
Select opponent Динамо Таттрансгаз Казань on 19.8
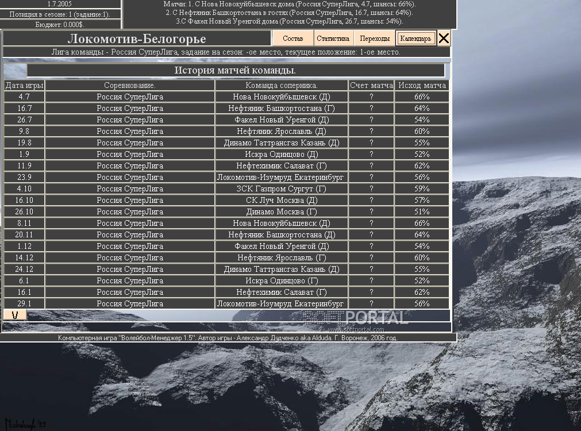click(282, 143)
